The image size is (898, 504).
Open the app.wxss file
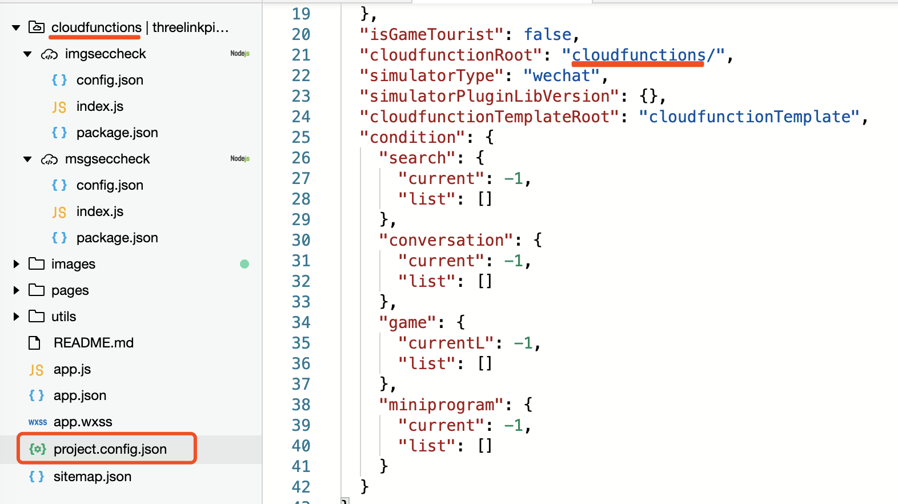(x=83, y=422)
